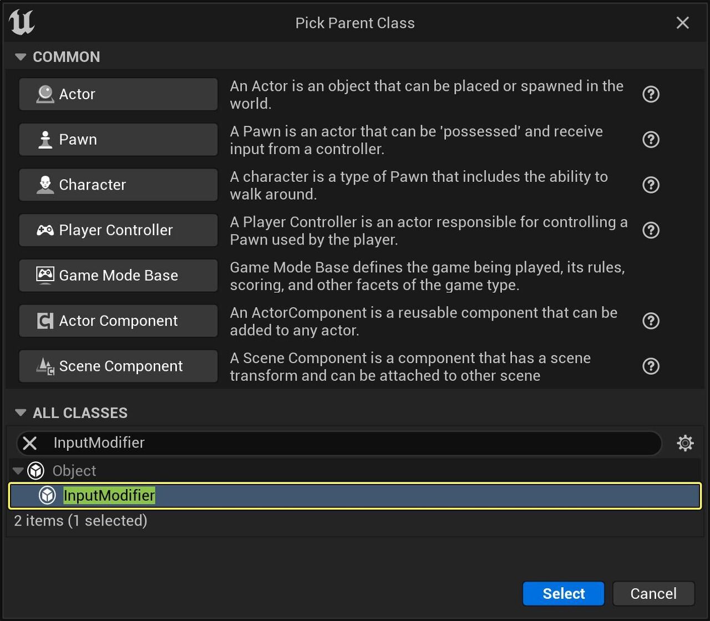Open help for the Actor class

(651, 94)
